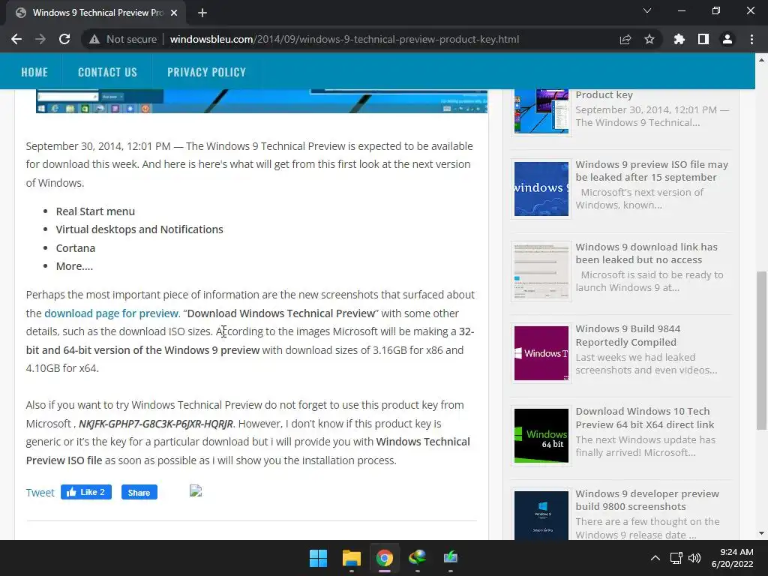
Task: Click the article screenshot image at top
Action: pyautogui.click(x=262, y=101)
